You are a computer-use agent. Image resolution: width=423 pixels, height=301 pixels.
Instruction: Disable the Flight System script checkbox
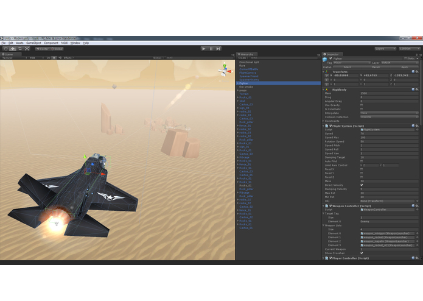point(330,126)
